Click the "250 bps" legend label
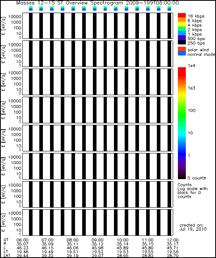 coord(196,43)
